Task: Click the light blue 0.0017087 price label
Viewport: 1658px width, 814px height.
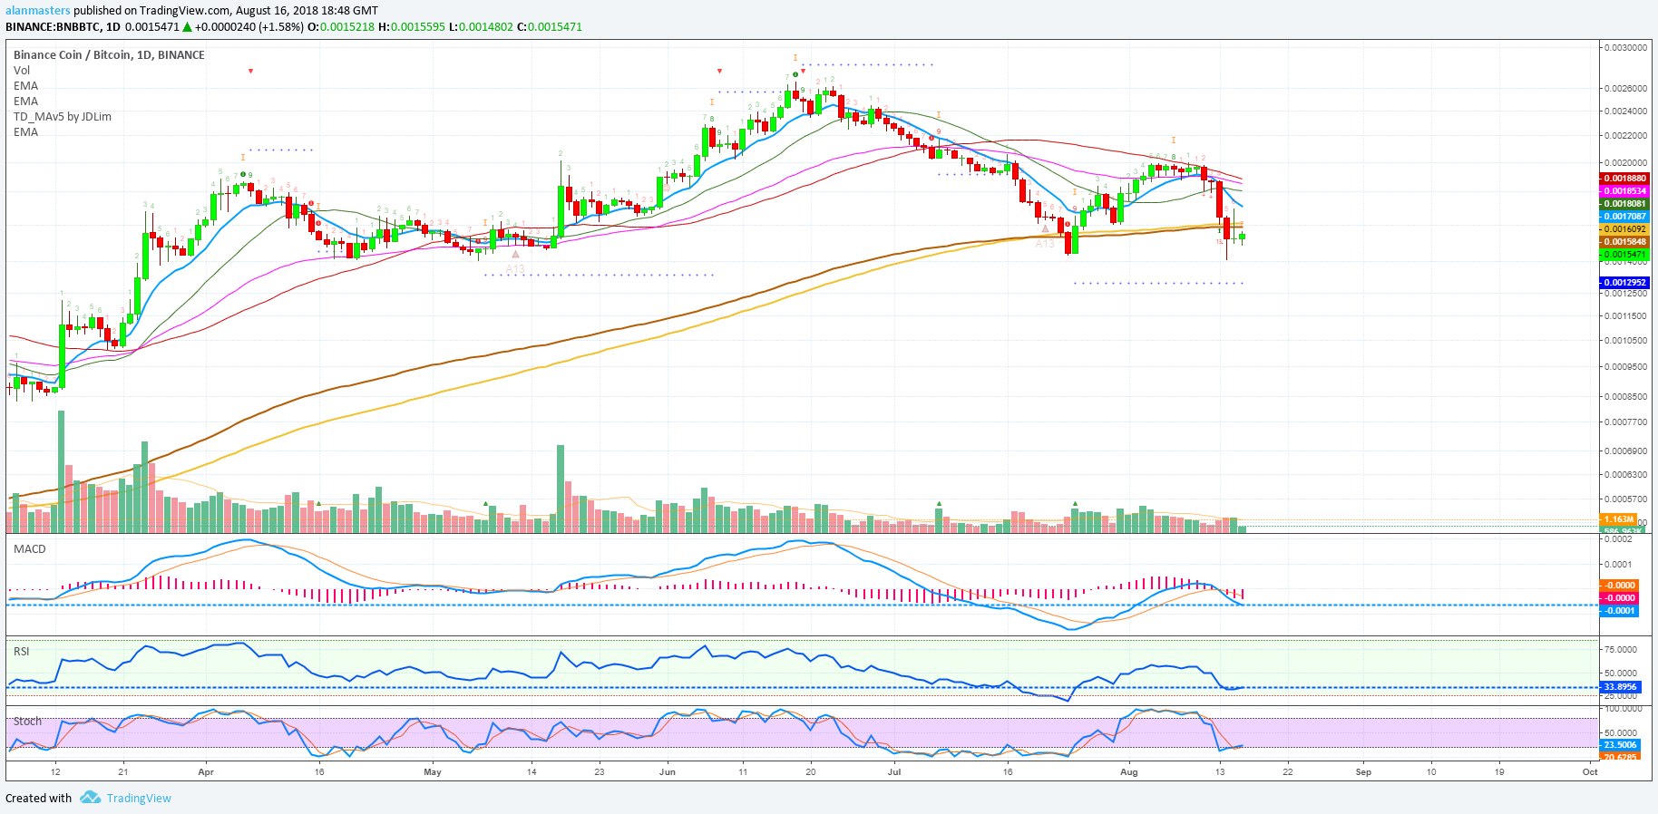Action: (x=1624, y=217)
